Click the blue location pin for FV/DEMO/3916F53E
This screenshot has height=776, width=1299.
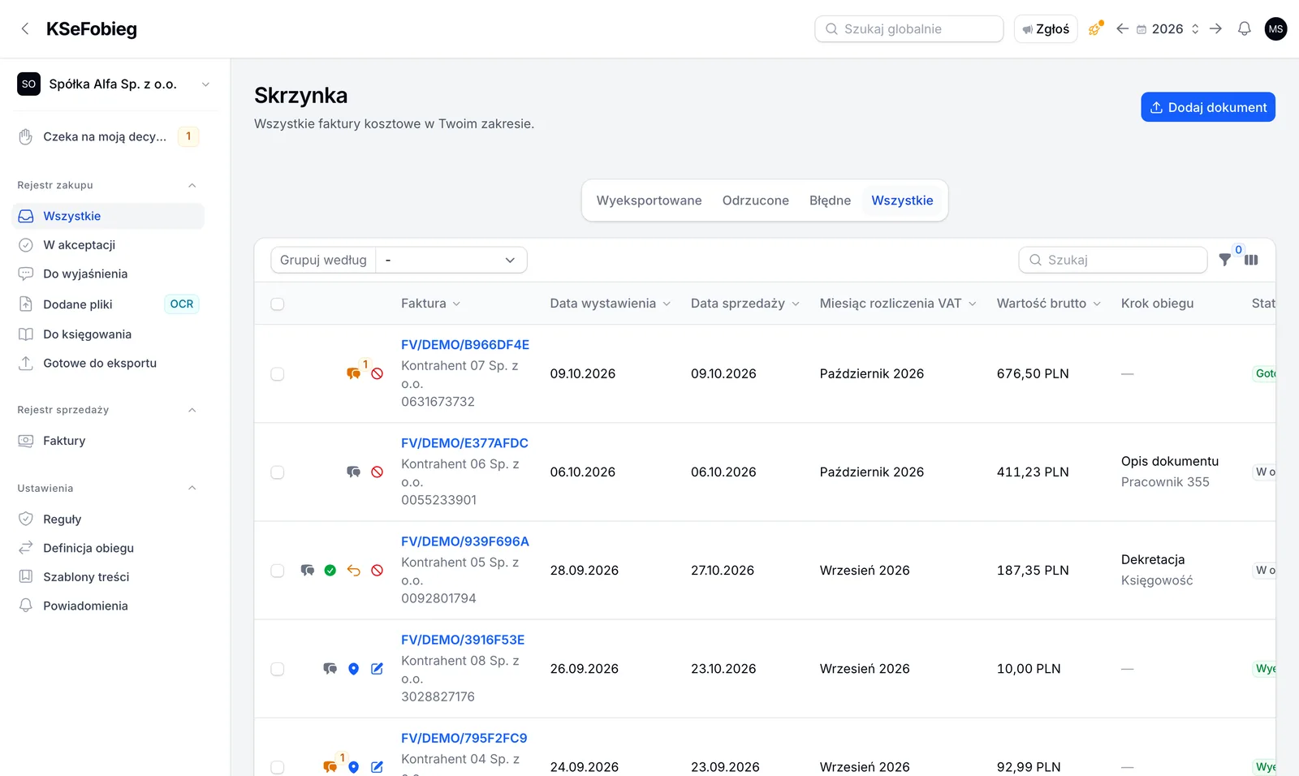[353, 669]
